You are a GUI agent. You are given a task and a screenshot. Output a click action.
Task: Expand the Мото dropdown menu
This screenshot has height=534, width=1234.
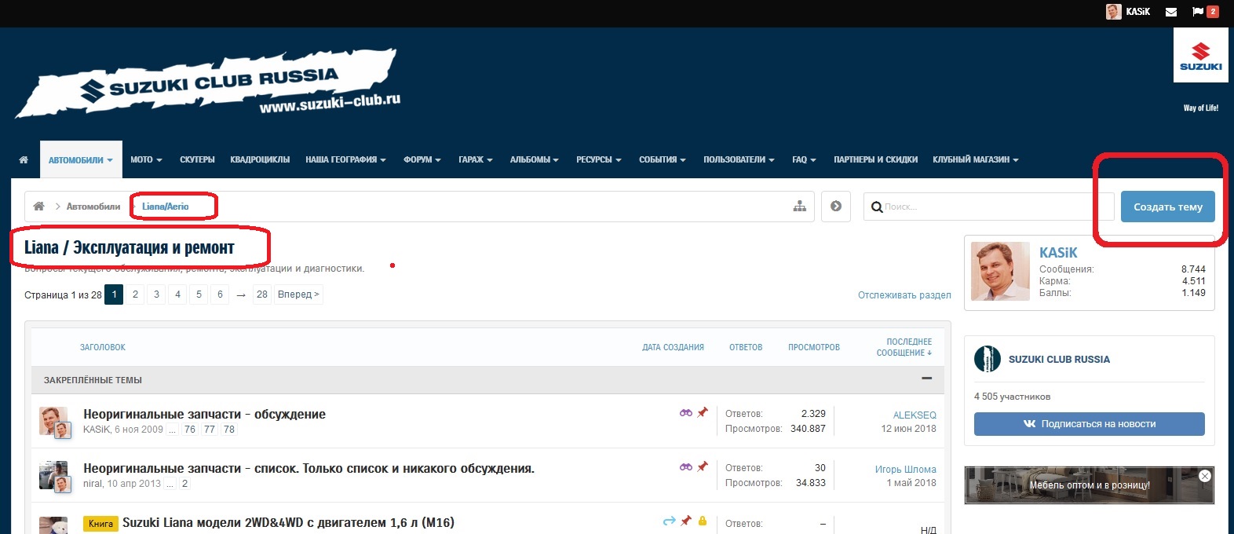146,159
